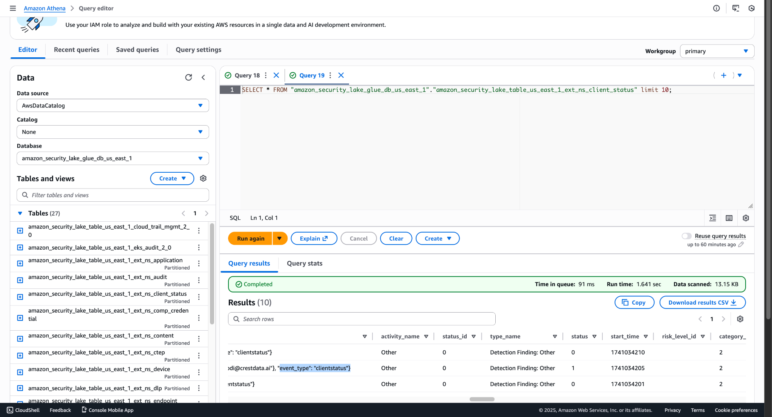This screenshot has height=417, width=772.
Task: Open Create dropdown in Tables and views
Action: pos(172,179)
